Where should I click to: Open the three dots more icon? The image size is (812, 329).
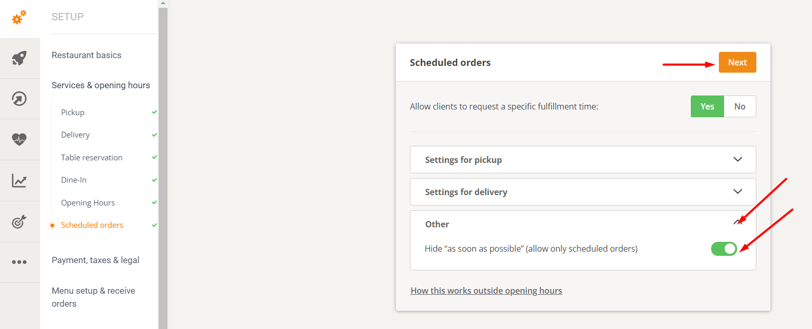tap(19, 262)
